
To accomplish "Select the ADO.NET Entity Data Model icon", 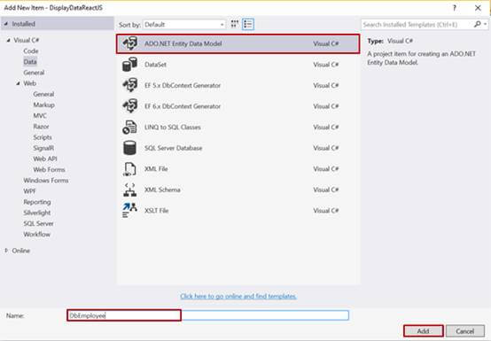I will click(x=130, y=43).
